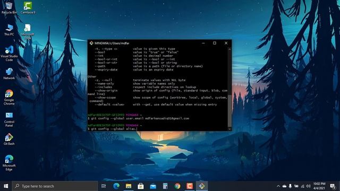Click the '--bool-or-int' option text
The width and height of the screenshot is (340, 191).
tap(106, 59)
